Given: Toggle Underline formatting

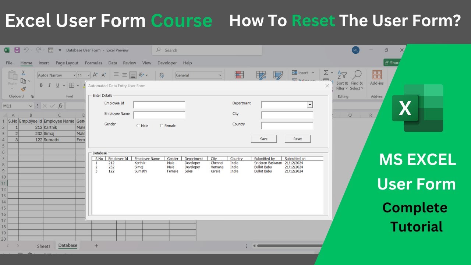Looking at the screenshot, I should (x=58, y=85).
